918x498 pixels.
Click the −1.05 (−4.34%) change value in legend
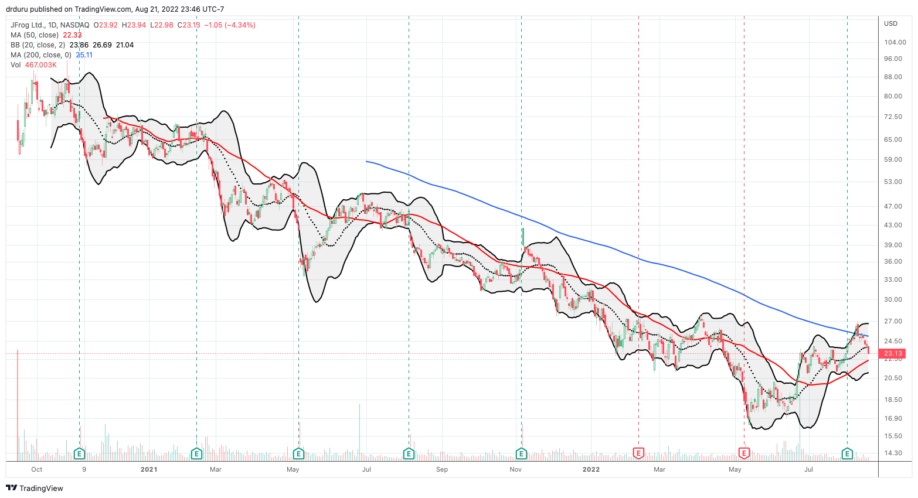229,25
